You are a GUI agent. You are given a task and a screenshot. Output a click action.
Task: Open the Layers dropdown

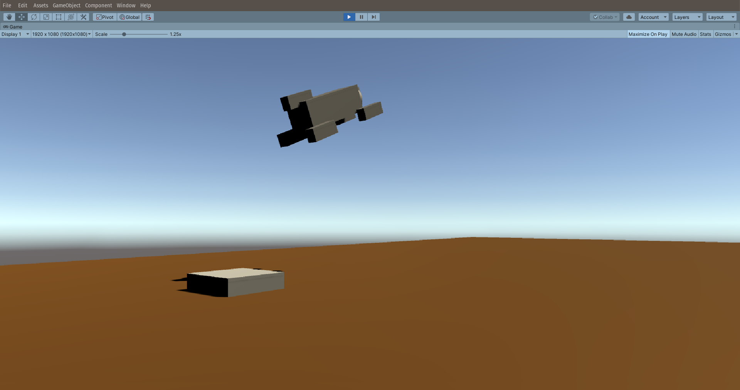tap(687, 17)
